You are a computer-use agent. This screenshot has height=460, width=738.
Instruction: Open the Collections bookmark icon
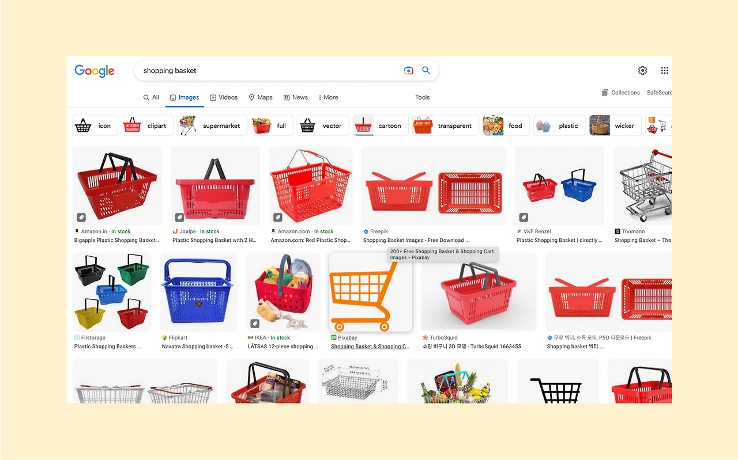(605, 93)
